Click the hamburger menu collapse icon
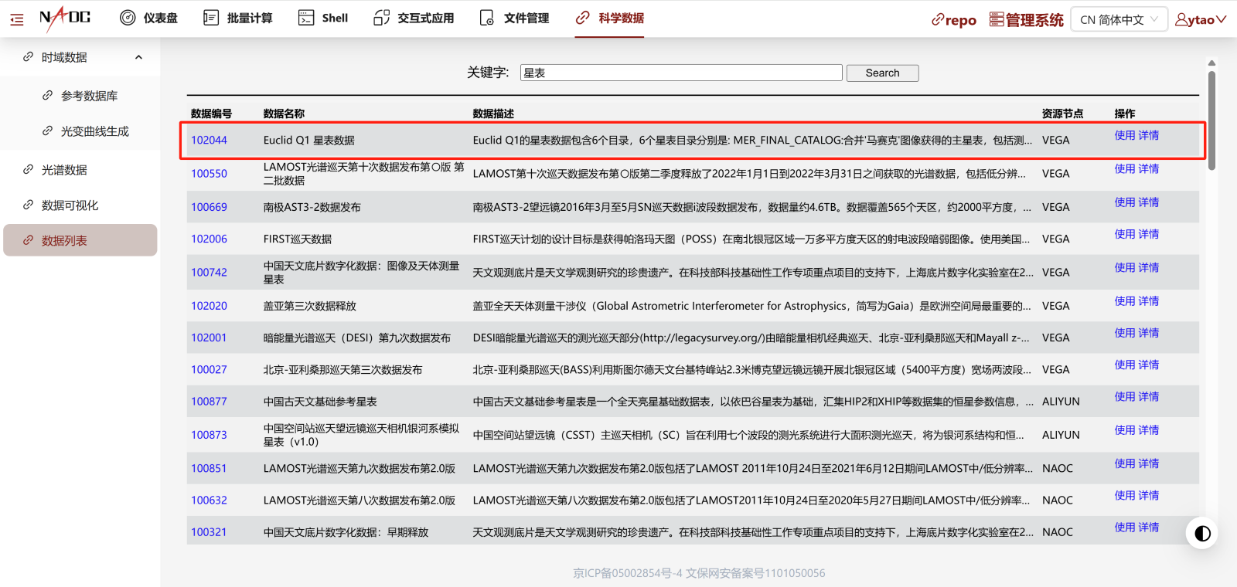The height and width of the screenshot is (587, 1237). (16, 19)
